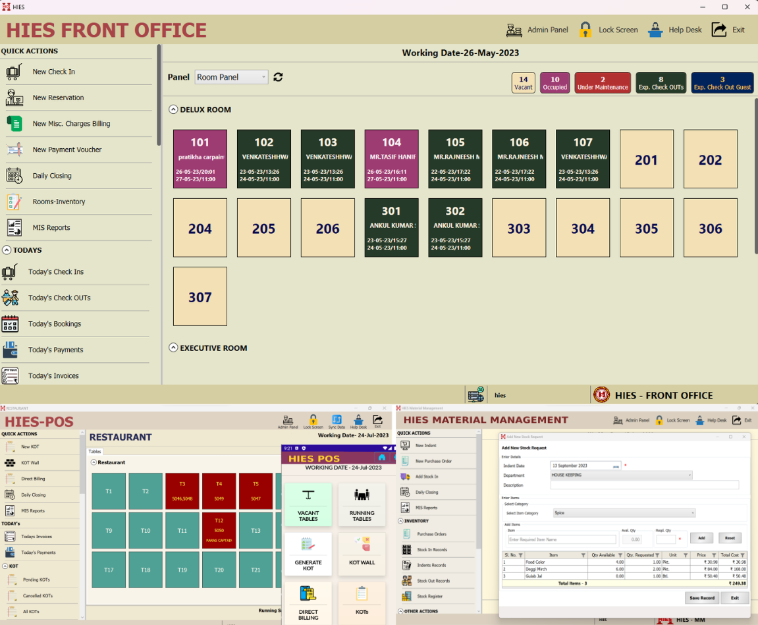
Task: Click the Lock Screen padlock icon
Action: [585, 30]
